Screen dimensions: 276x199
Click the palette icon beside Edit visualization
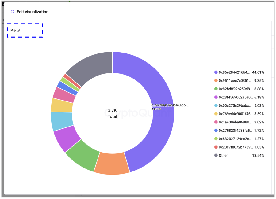[x=13, y=12]
